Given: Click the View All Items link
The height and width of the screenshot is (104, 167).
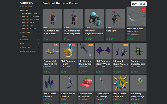Looking at the screenshot, I should click(x=27, y=6).
